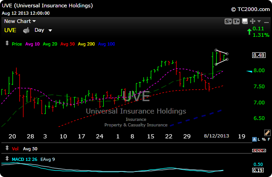Select the F scale toggle

pyautogui.click(x=269, y=139)
